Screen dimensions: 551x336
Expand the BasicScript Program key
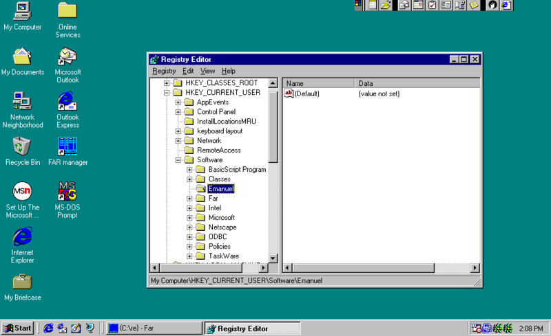click(x=189, y=170)
